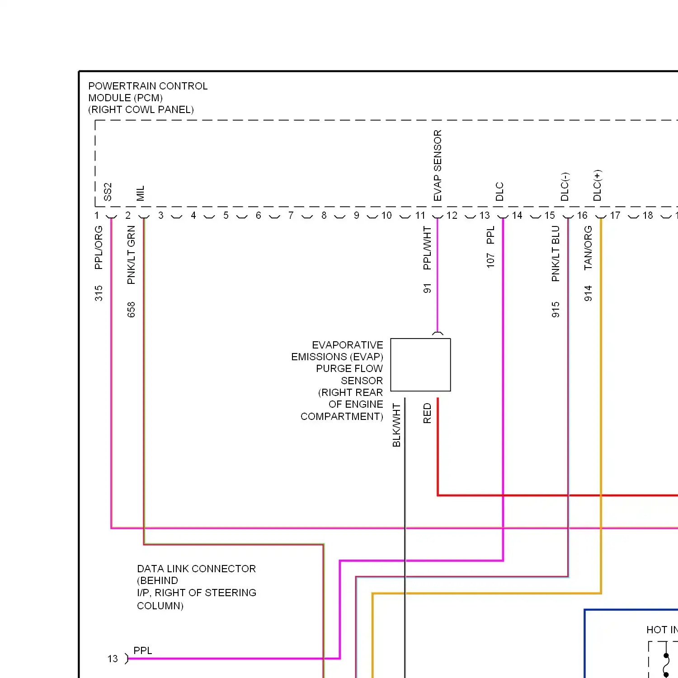Select the SS2 terminal label
The height and width of the screenshot is (678, 678).
[108, 192]
